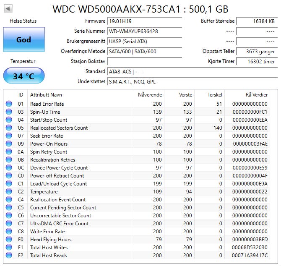Image resolution: width=281 pixels, height=266 pixels.
Task: Select the Total Host Writes attribute name
Action: click(49, 248)
